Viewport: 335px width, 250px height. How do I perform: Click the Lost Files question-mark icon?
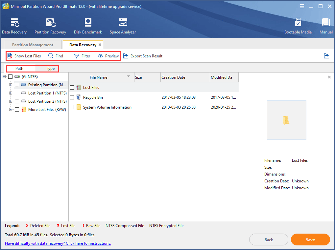coord(79,87)
